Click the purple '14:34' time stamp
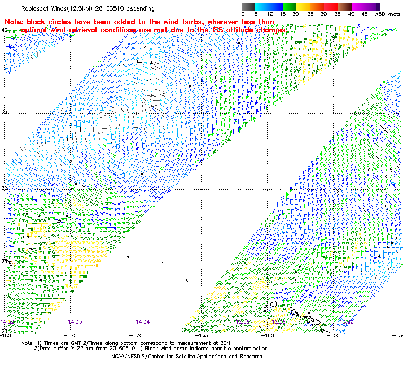The width and height of the screenshot is (403, 365). coord(143,322)
